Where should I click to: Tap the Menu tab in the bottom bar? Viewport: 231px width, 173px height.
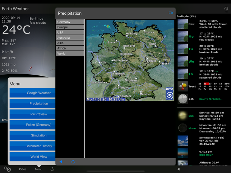pos(38,169)
